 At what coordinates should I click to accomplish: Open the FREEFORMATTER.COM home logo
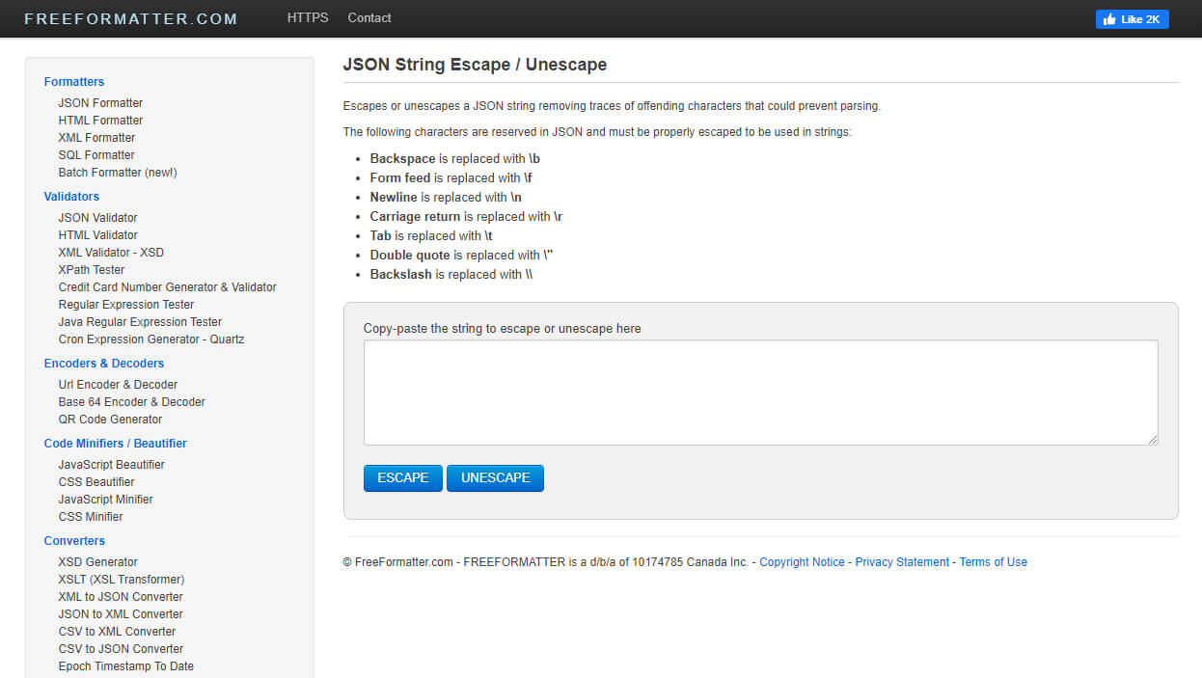[130, 18]
